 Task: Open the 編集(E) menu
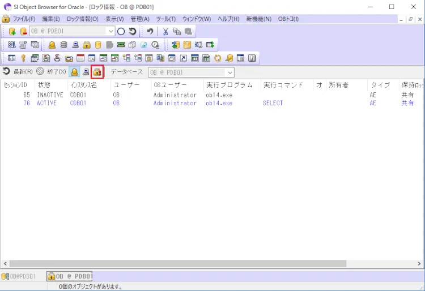(x=51, y=19)
